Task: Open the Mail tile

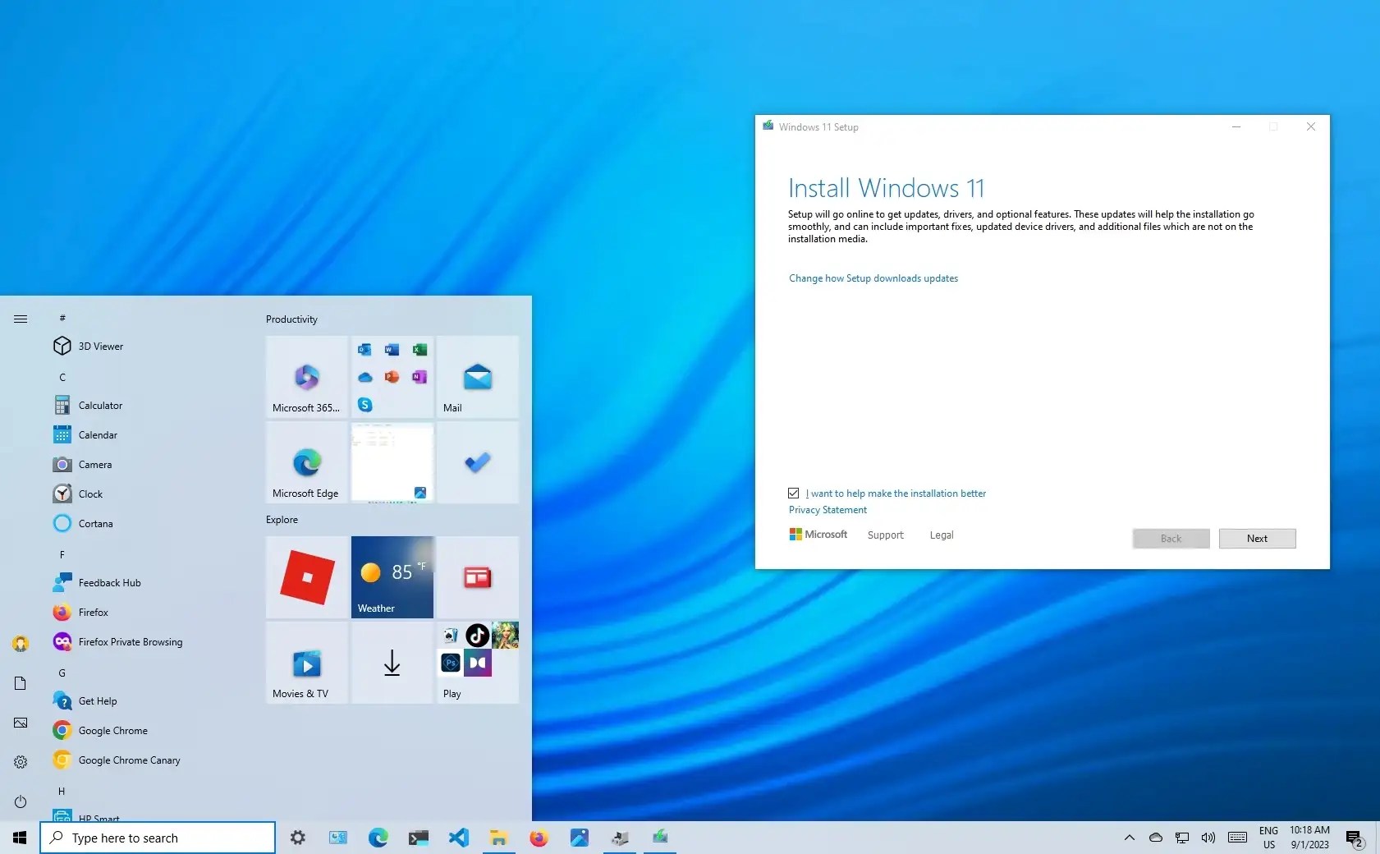Action: pos(477,378)
